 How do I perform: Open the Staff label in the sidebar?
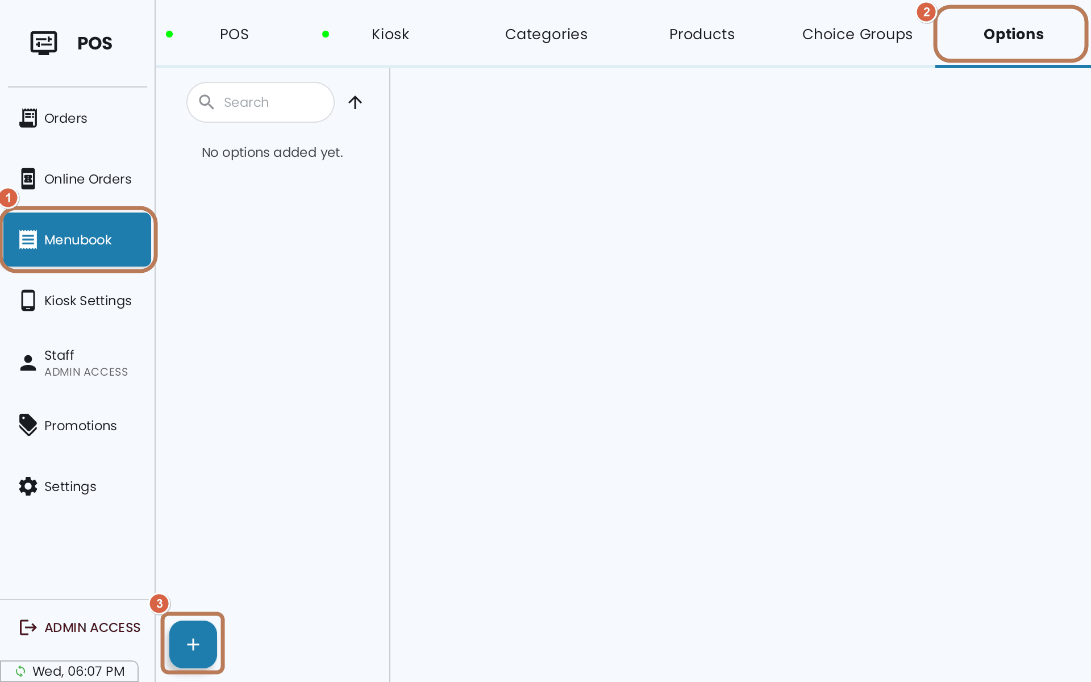click(x=59, y=355)
